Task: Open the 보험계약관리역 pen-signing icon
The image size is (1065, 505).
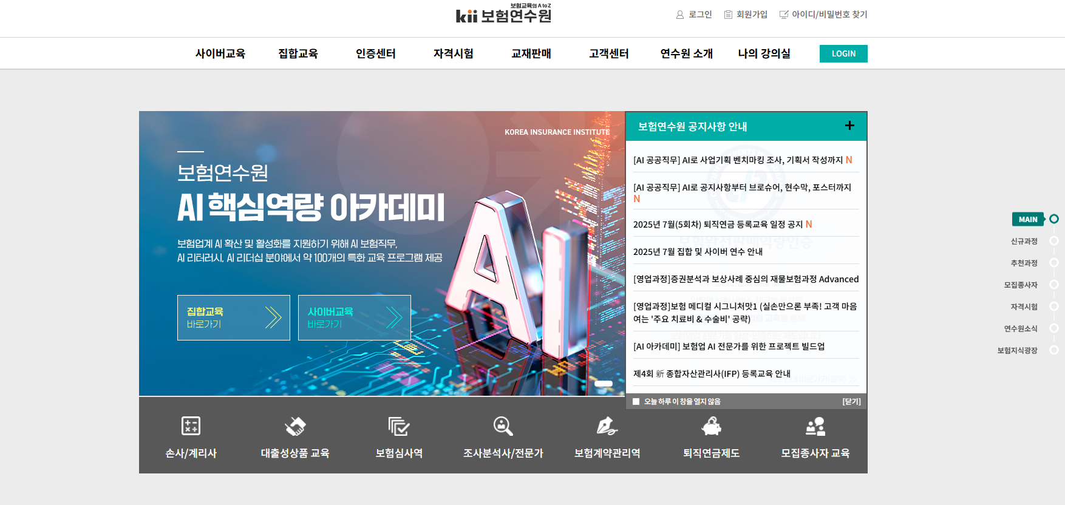Action: 607,426
